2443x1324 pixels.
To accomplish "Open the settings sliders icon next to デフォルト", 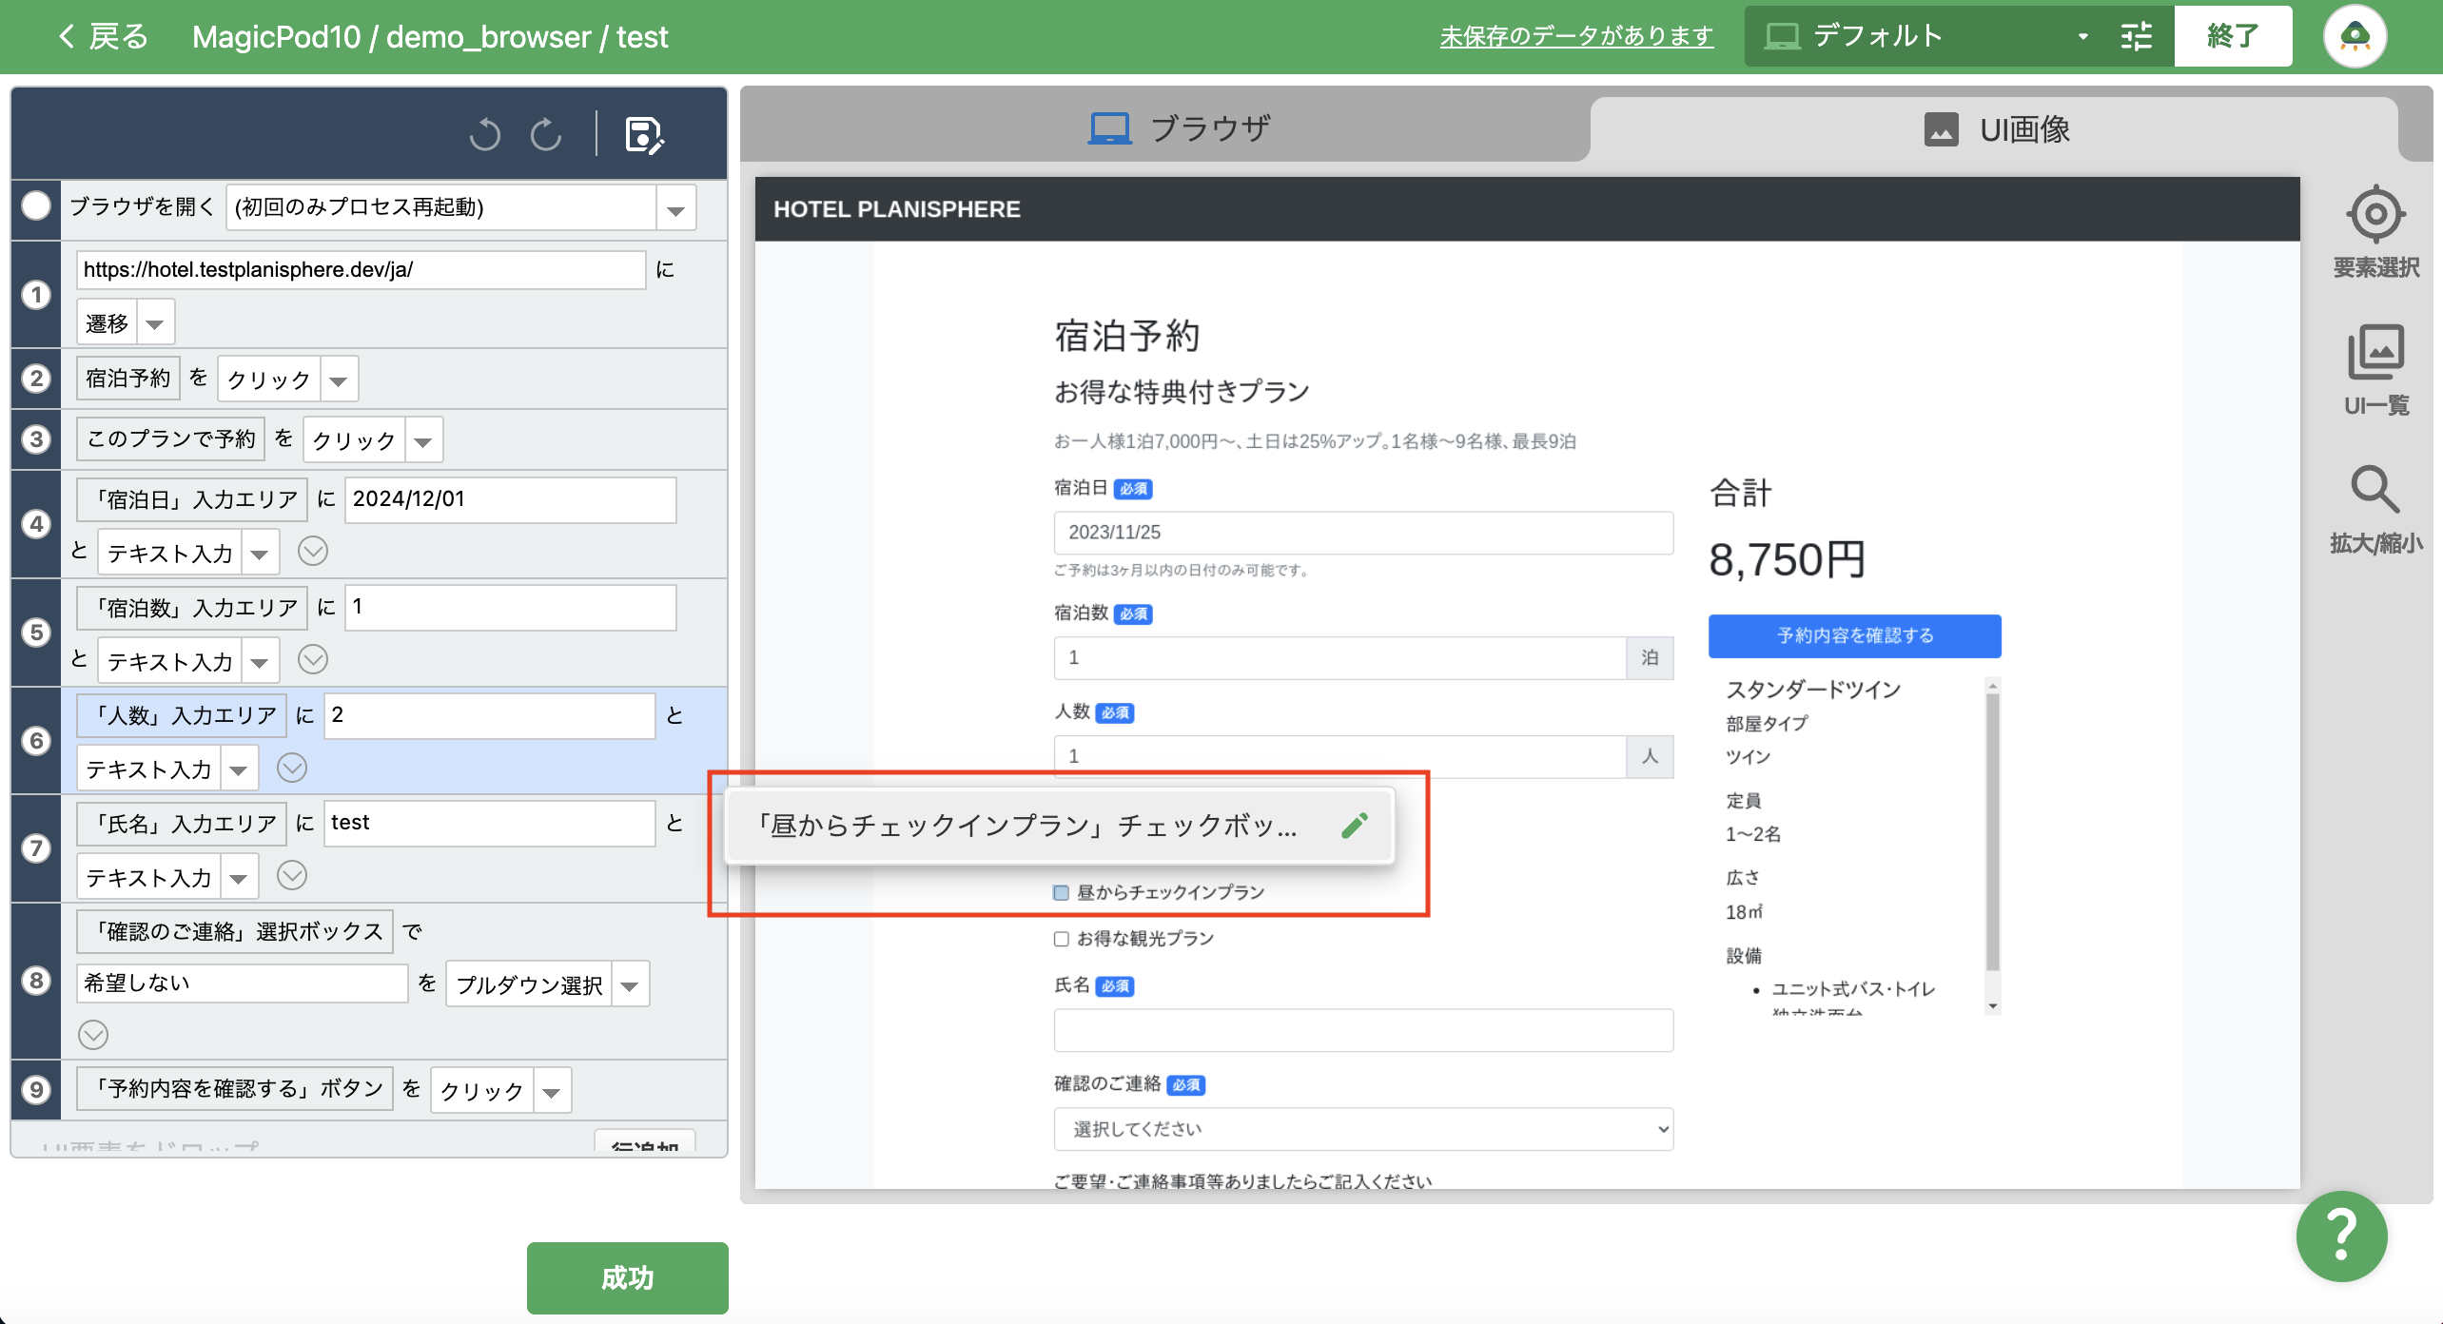I will point(2137,37).
